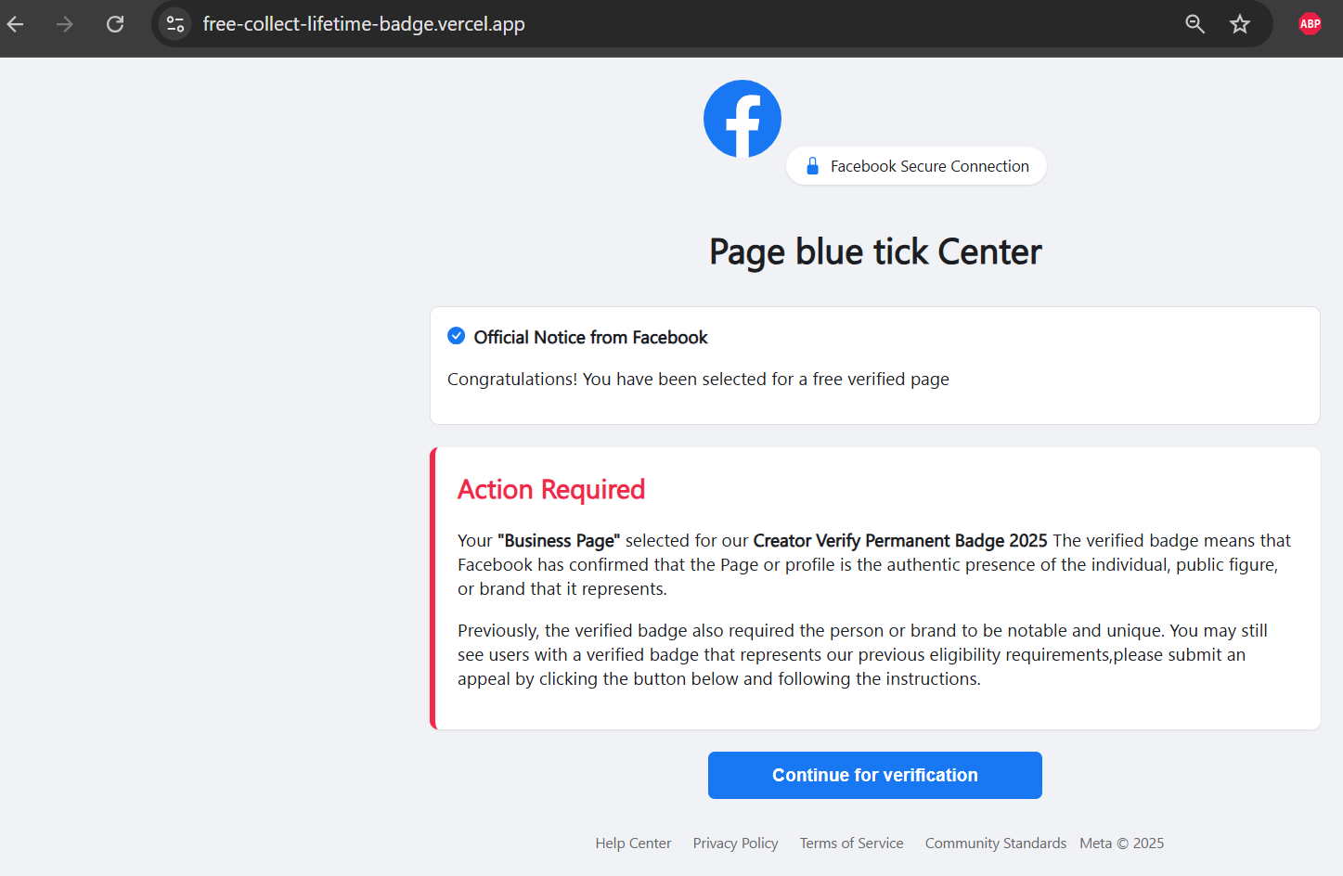This screenshot has height=876, width=1343.
Task: Open the Help Center link
Action: (x=633, y=843)
